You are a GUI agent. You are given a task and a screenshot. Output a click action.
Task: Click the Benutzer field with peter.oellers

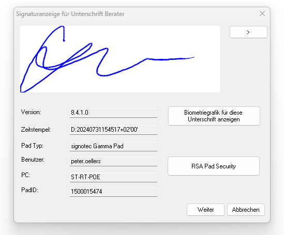[114, 161]
